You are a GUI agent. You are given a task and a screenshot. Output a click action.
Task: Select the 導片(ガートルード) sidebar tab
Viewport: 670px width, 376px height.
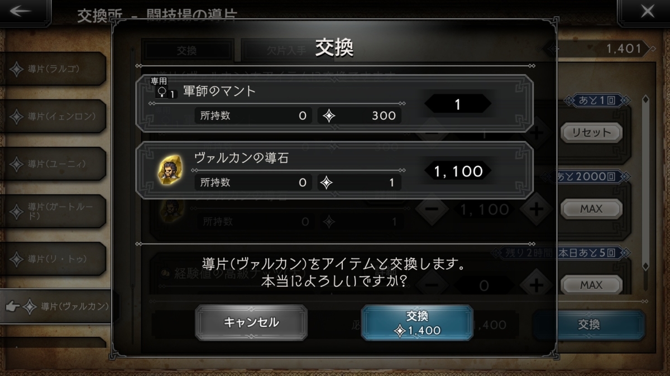click(x=52, y=211)
